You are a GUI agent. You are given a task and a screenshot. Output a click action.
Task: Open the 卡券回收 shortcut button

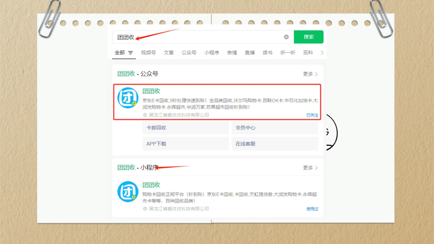click(x=186, y=128)
